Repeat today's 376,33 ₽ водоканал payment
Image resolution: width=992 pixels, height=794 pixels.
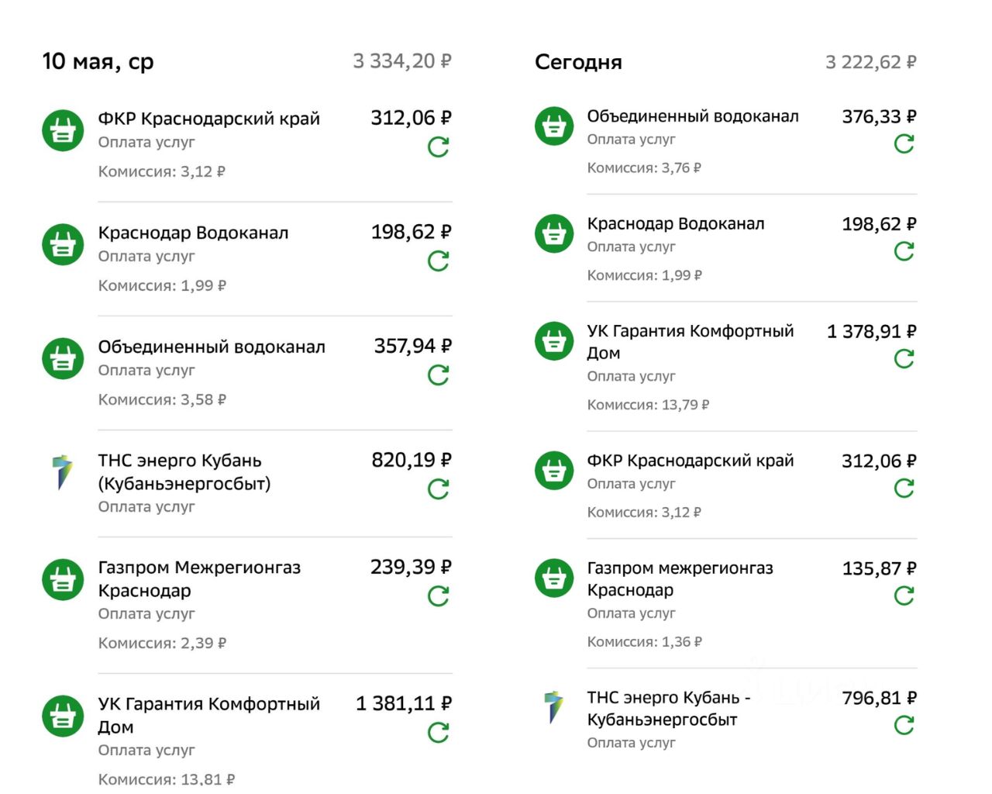[x=904, y=144]
